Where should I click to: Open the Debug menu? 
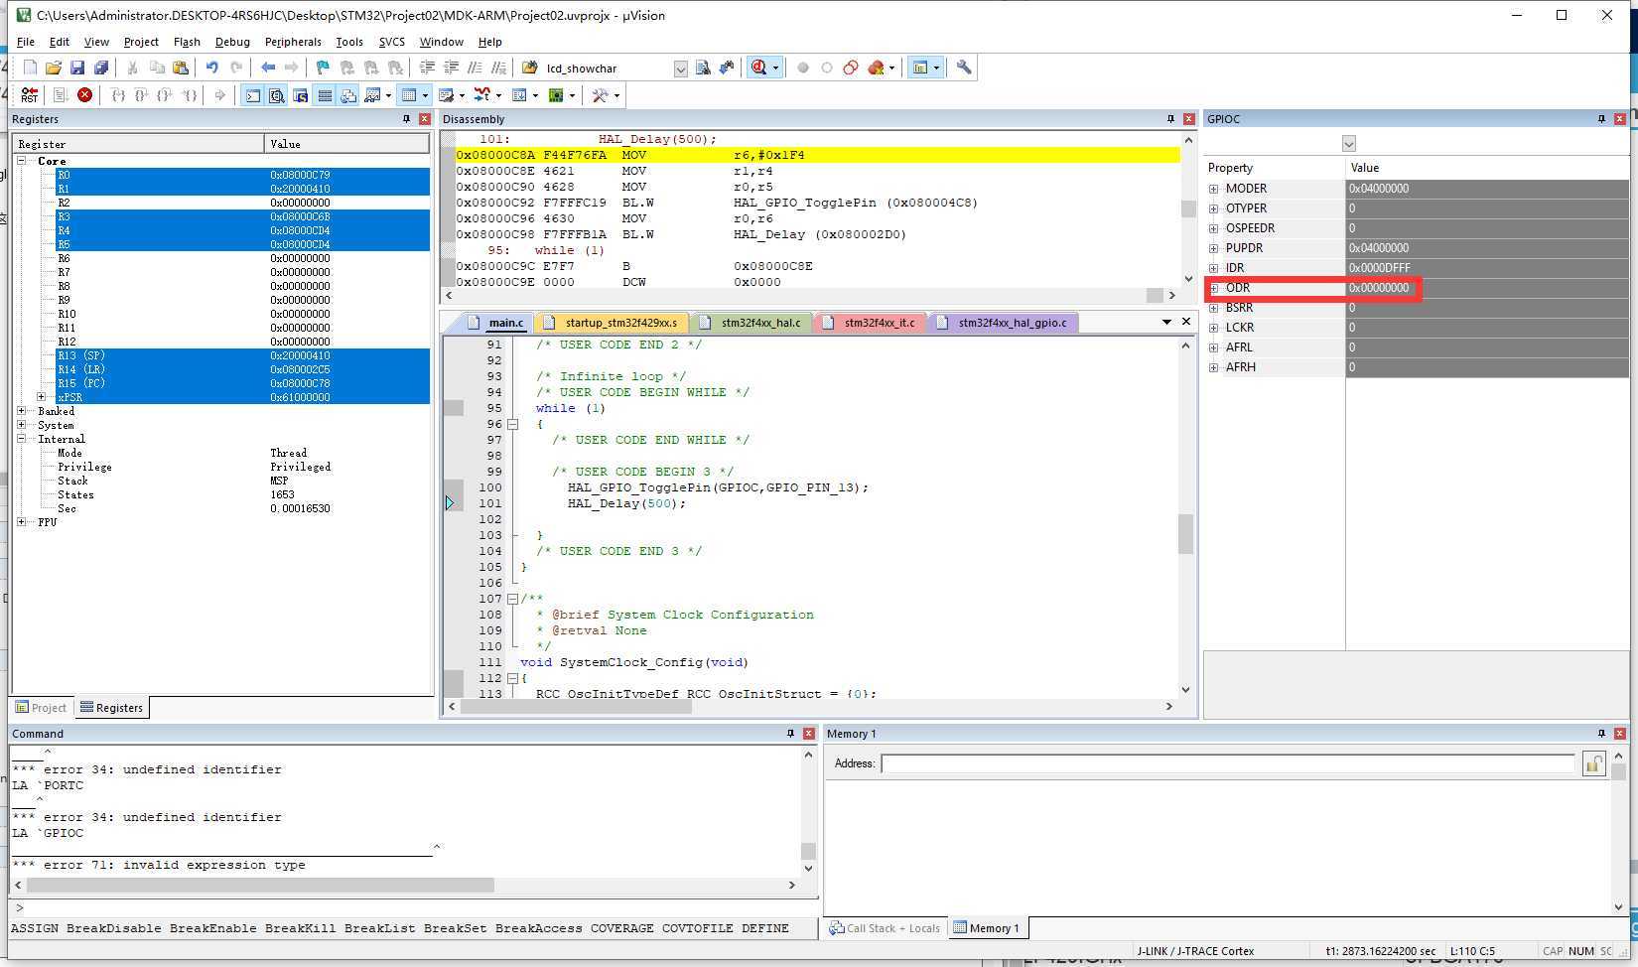(x=232, y=42)
